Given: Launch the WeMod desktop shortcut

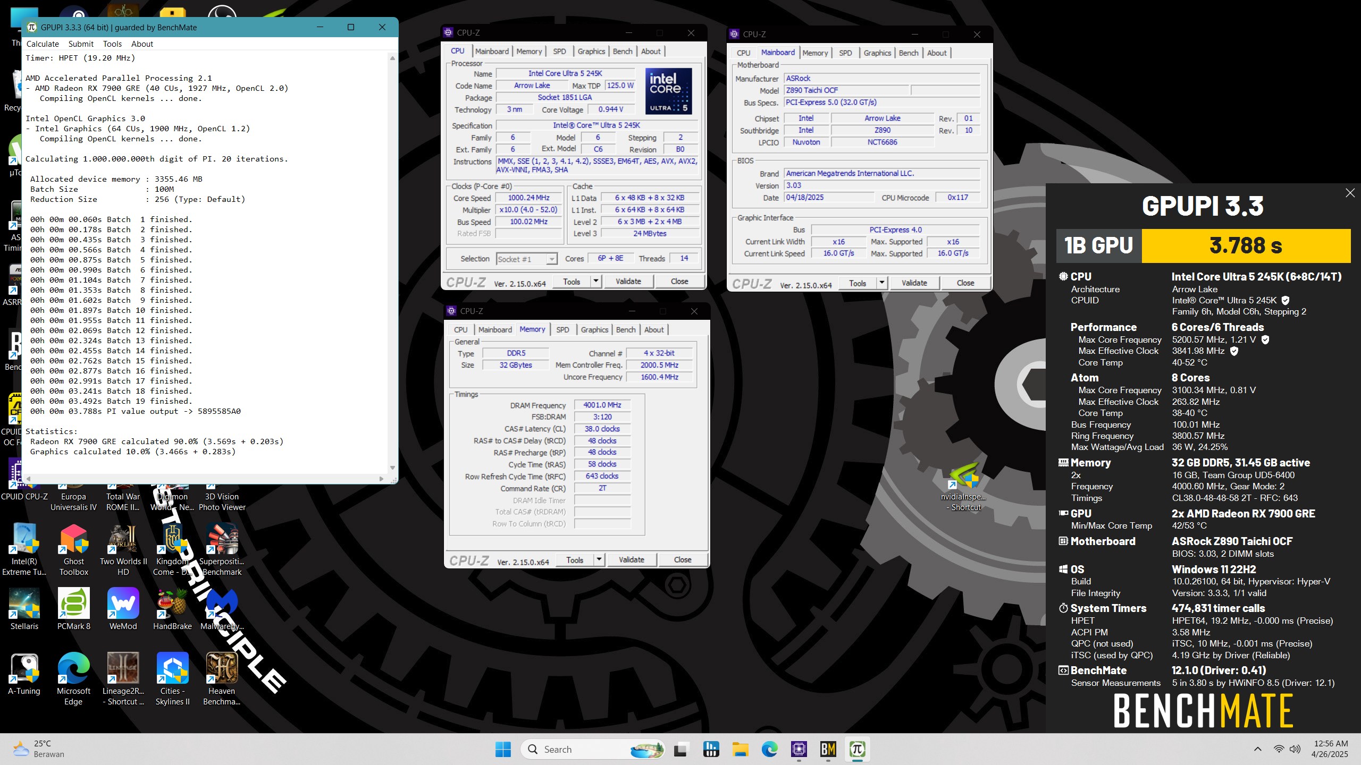Looking at the screenshot, I should click(x=123, y=609).
